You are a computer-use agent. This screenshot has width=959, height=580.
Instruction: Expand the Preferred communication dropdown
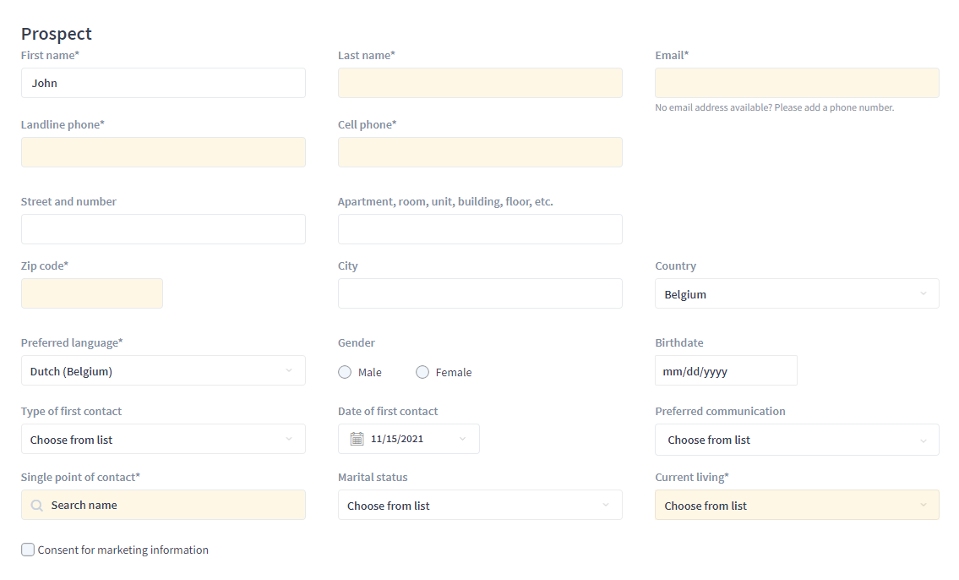click(797, 440)
